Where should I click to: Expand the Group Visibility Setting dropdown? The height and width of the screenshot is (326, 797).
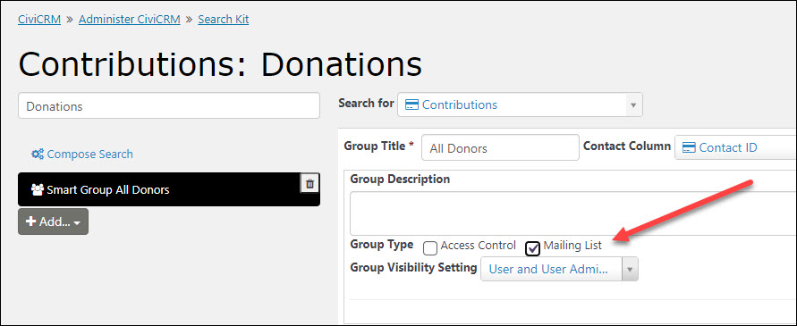tap(559, 269)
